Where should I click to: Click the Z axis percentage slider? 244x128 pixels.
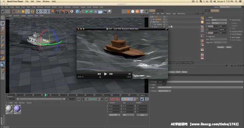pyautogui.click(x=213, y=33)
